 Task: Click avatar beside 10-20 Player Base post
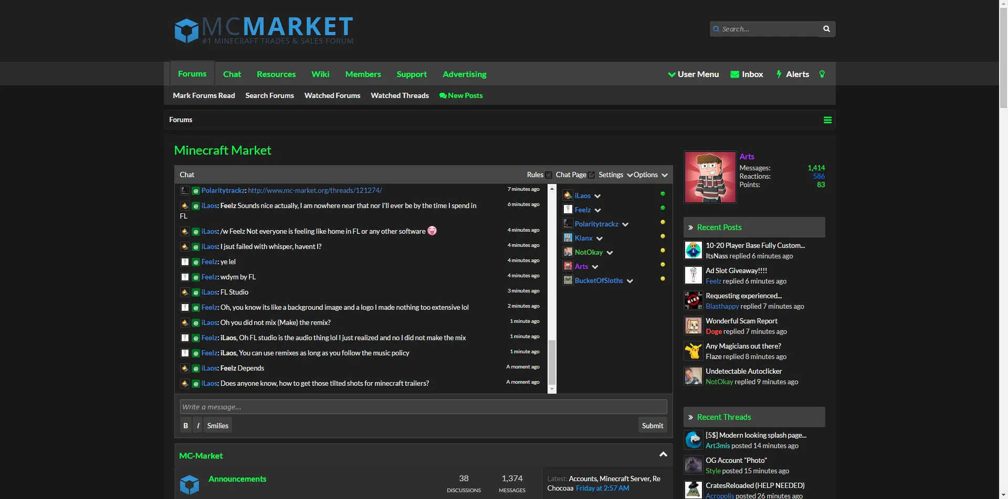coord(694,250)
